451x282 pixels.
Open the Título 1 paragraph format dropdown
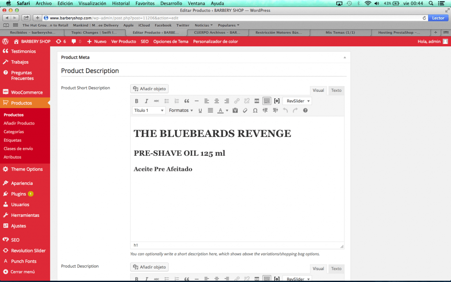click(x=149, y=110)
